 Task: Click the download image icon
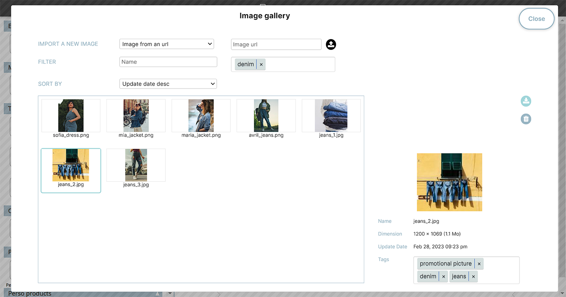(526, 101)
